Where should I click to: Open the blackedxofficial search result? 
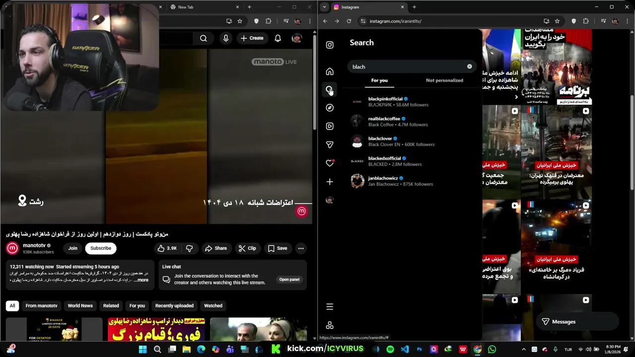tap(413, 161)
